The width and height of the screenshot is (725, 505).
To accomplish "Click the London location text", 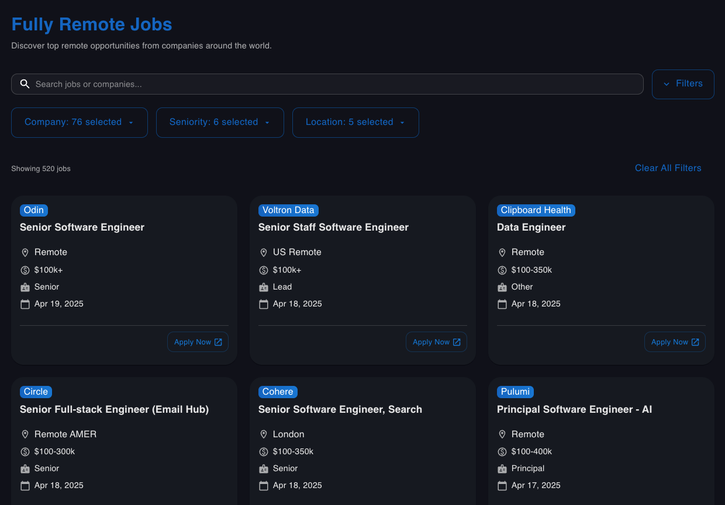I will coord(288,434).
